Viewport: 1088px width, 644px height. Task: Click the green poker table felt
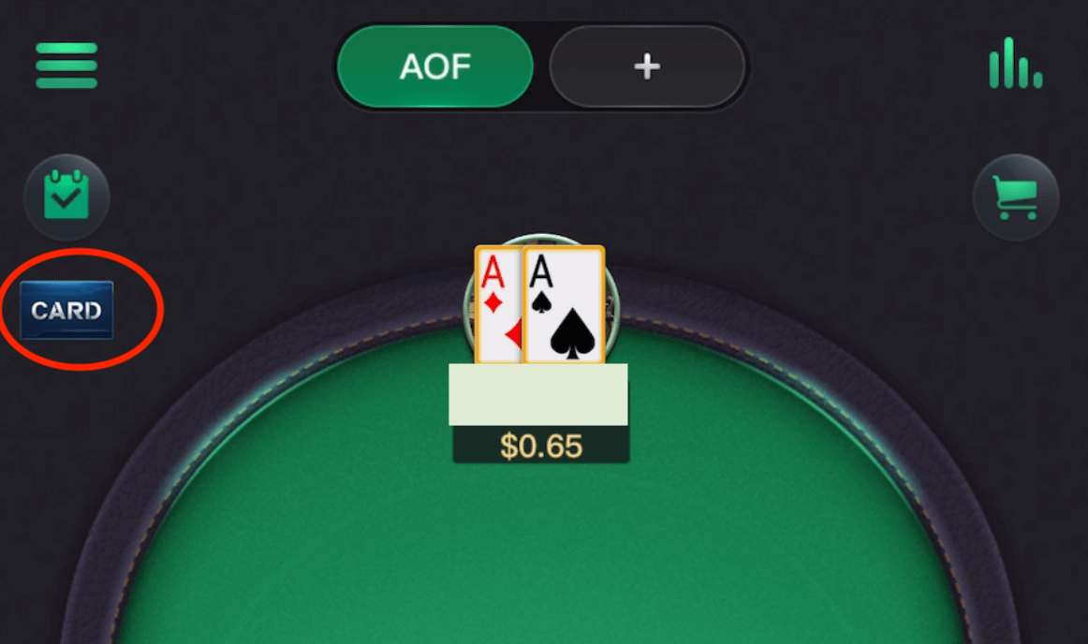(x=541, y=541)
